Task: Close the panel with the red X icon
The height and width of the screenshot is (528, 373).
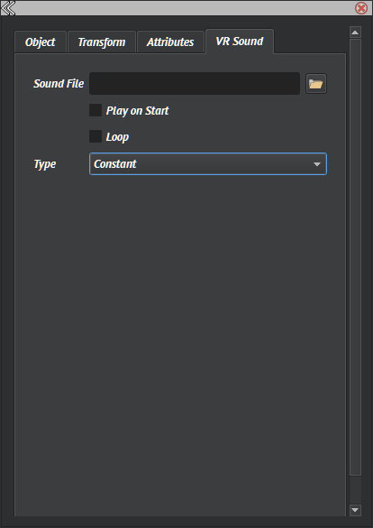Action: [361, 8]
